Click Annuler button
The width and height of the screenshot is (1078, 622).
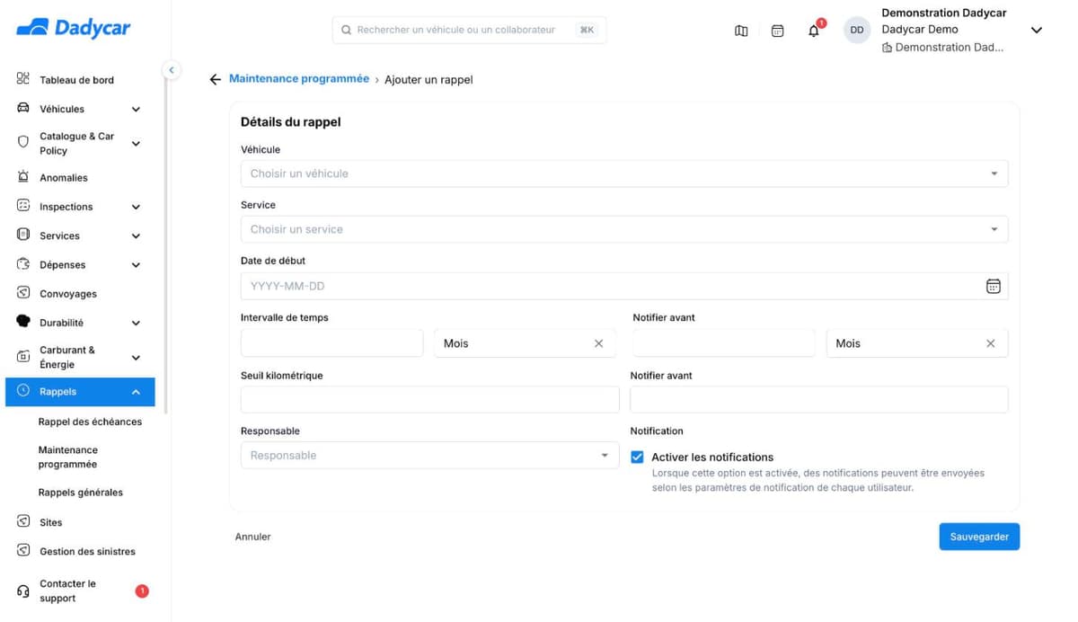[x=252, y=537]
